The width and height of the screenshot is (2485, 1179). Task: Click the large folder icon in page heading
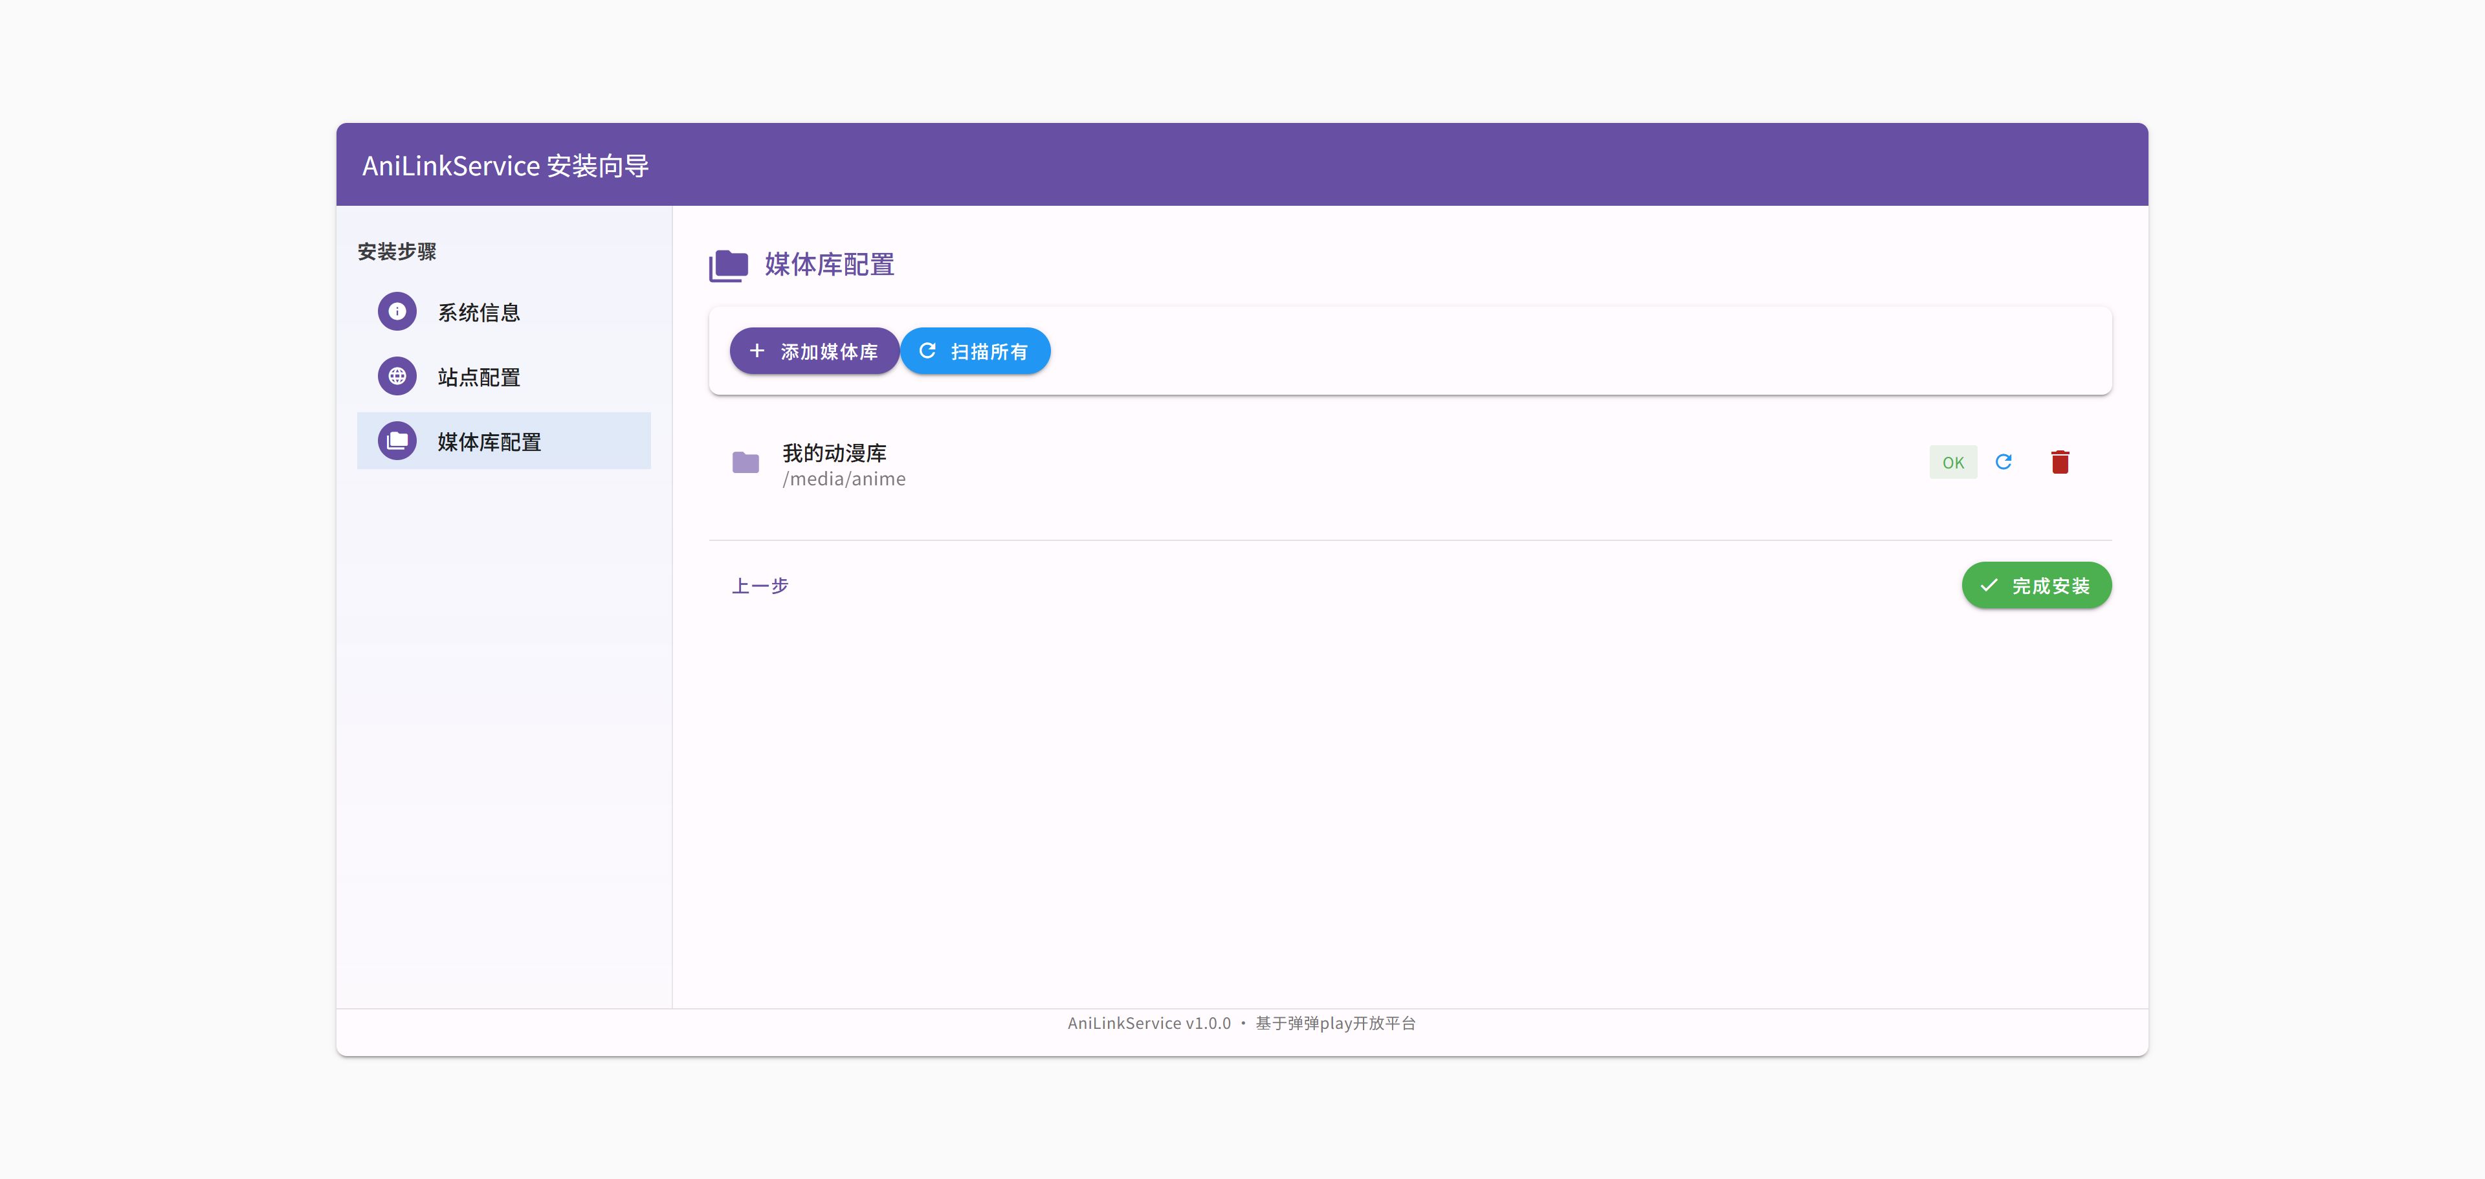[729, 265]
